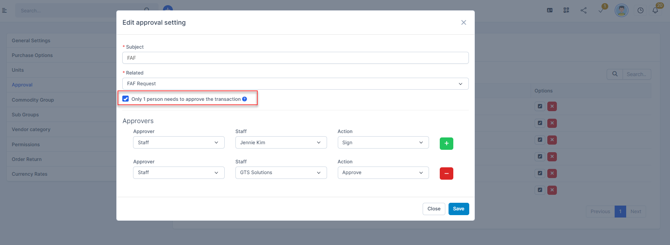Uncheck 'Only 1 person needs to approve'
670x245 pixels.
(x=125, y=99)
